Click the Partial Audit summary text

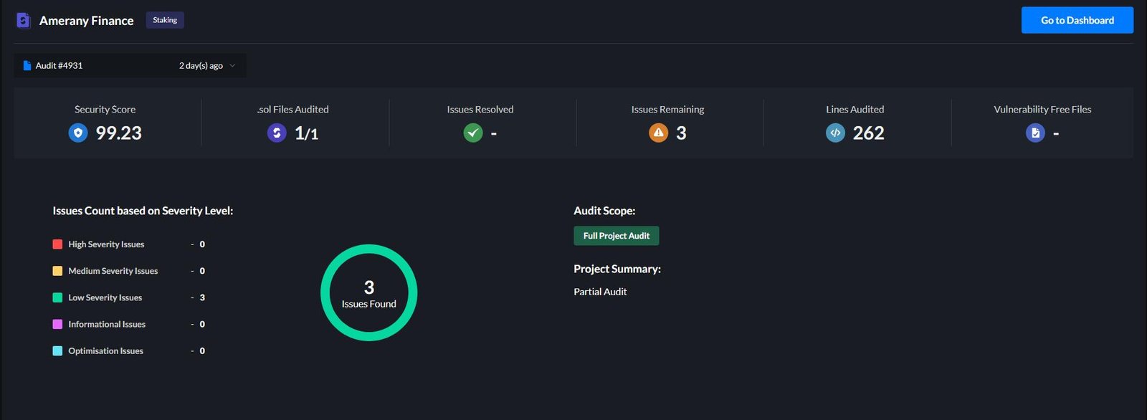coord(600,292)
